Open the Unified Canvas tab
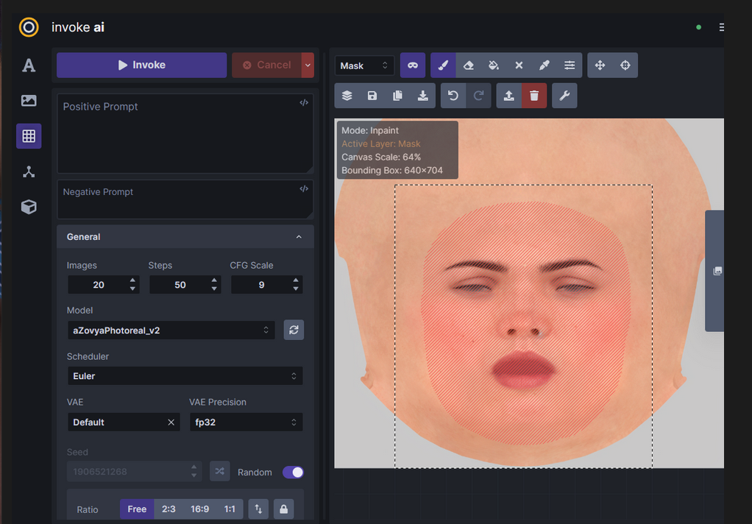 tap(29, 136)
